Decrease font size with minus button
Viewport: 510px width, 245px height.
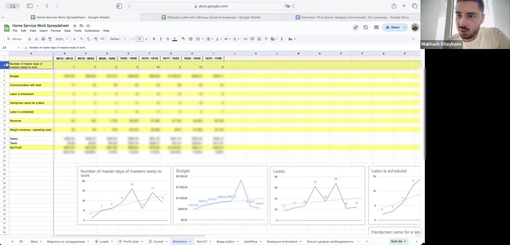[133, 39]
